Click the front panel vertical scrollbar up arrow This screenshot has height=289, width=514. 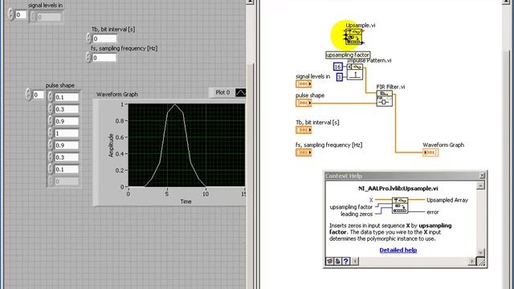(250, 2)
